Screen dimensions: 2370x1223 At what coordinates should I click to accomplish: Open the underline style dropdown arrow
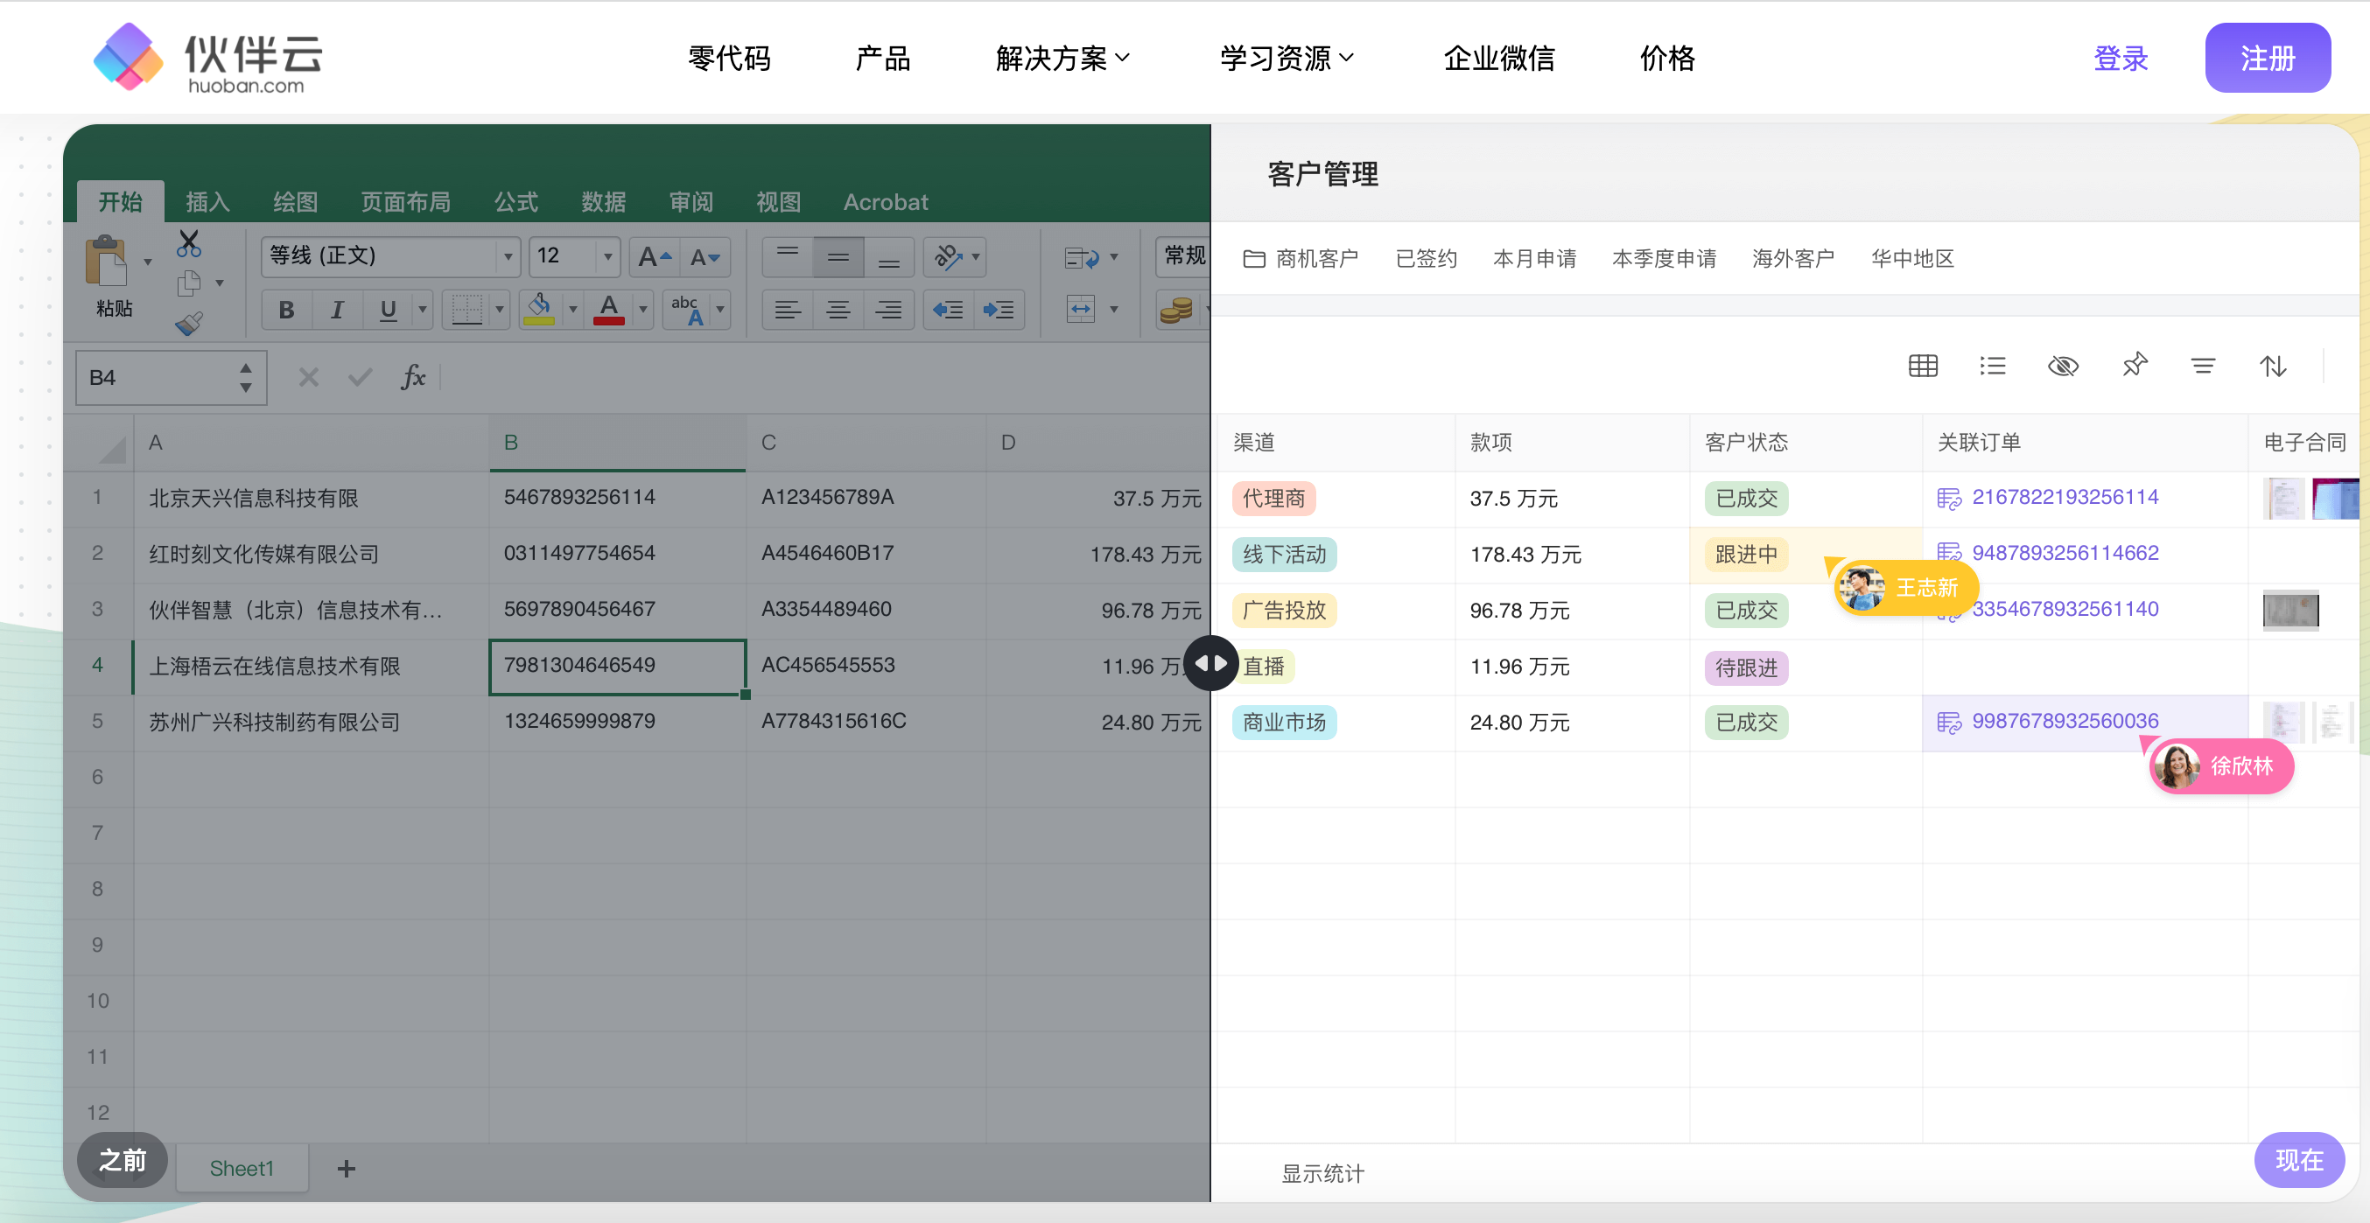(x=423, y=310)
